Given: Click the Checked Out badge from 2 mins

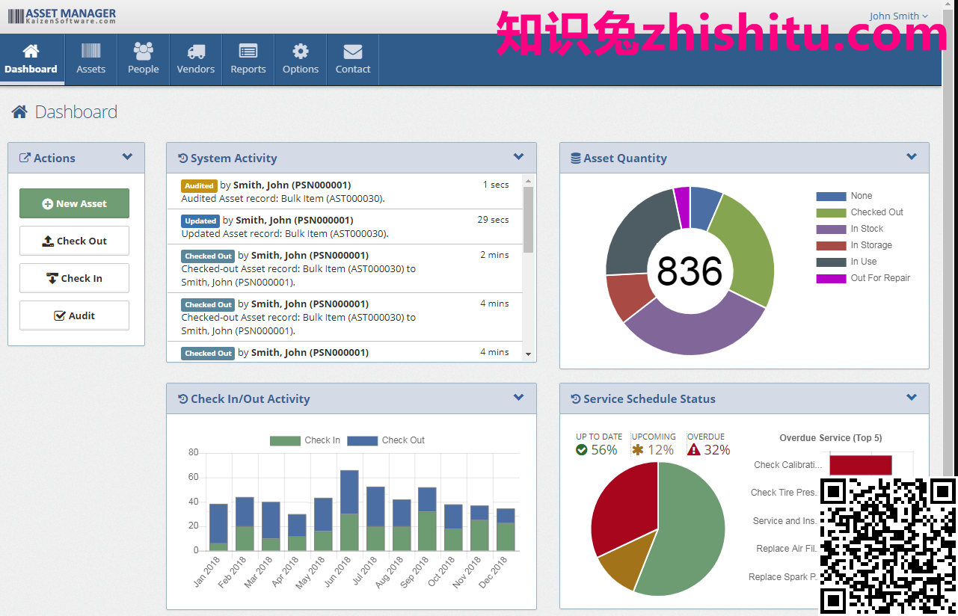Looking at the screenshot, I should click(x=208, y=256).
